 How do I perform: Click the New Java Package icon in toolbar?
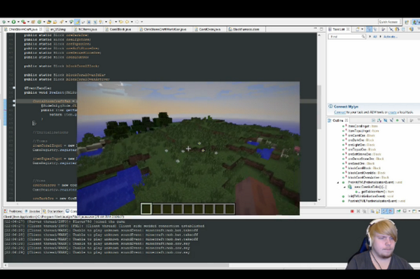click(x=33, y=22)
